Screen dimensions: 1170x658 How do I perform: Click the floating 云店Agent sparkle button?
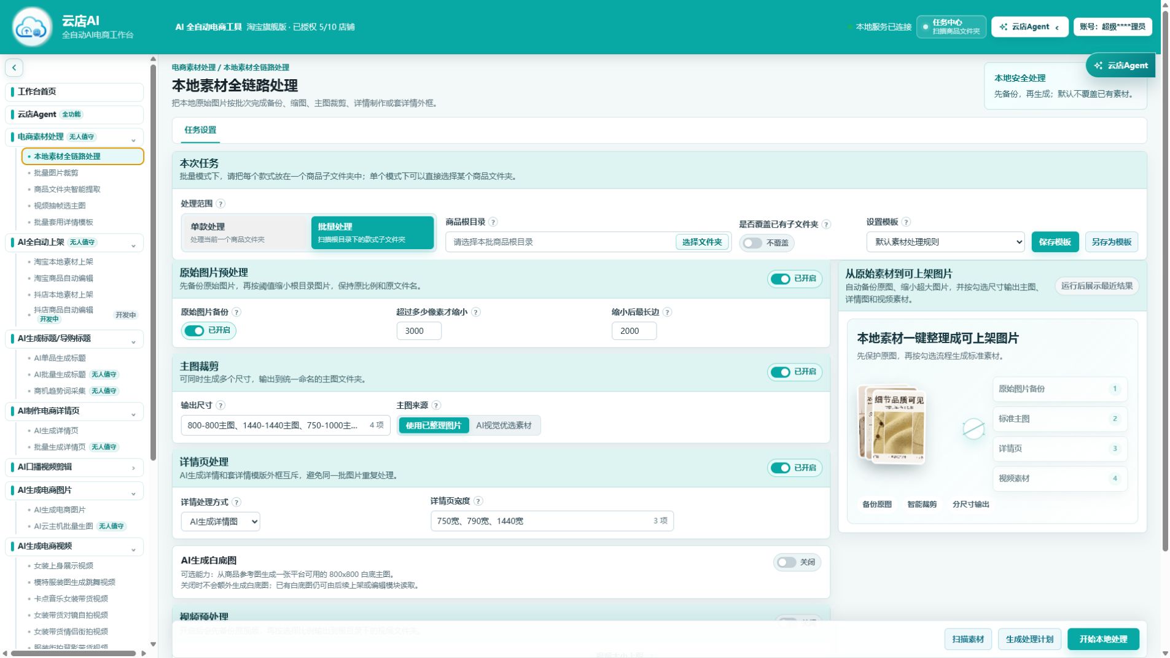point(1120,66)
